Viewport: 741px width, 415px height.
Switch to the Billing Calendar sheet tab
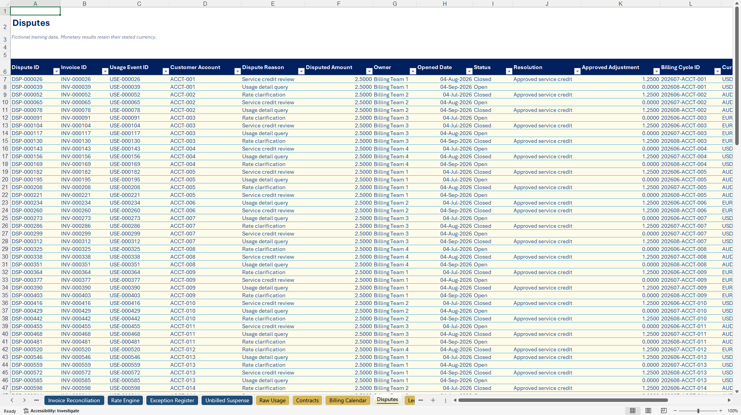348,400
